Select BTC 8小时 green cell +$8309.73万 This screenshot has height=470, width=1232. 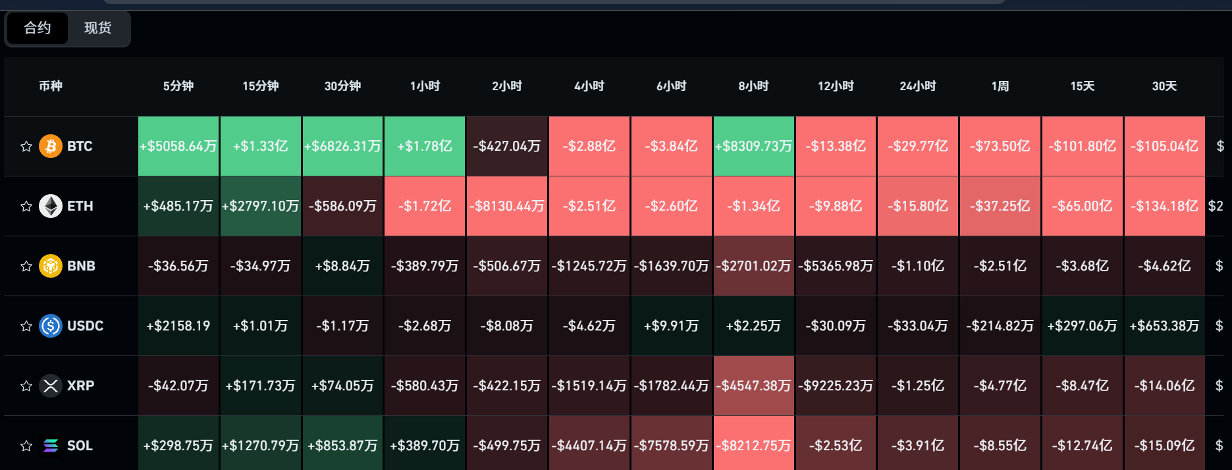[754, 146]
